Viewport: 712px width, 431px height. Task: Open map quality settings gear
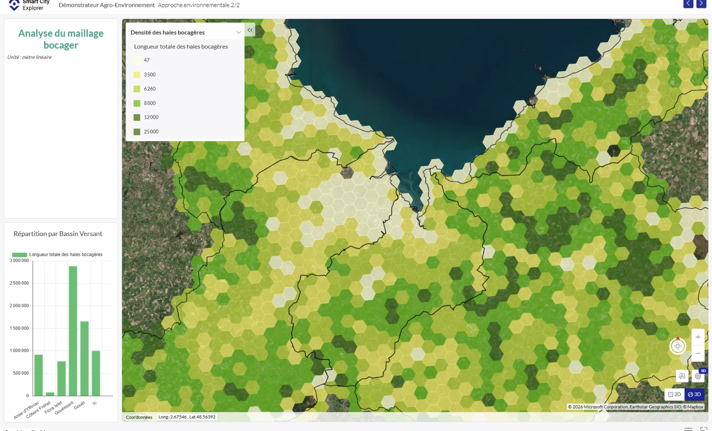click(x=698, y=376)
